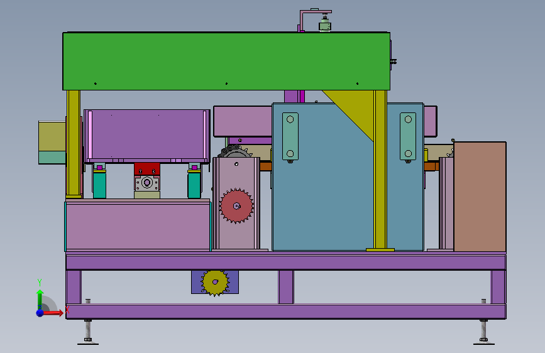Select the yellow sprocket under the frame
Image resolution: width=545 pixels, height=353 pixels.
(215, 283)
